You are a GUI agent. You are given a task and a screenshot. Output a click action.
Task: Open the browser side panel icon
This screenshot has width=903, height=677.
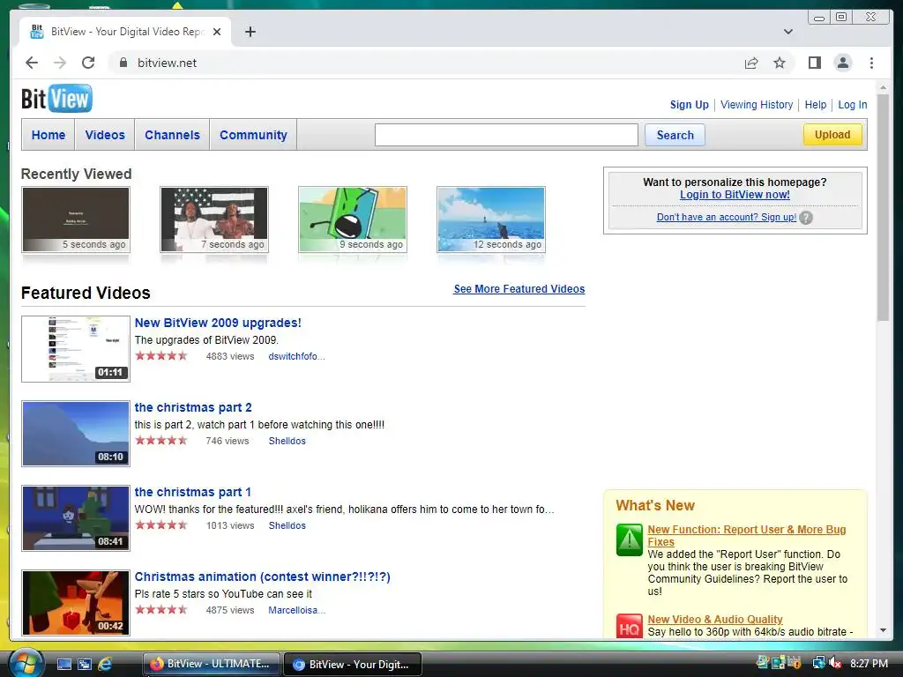coord(814,63)
